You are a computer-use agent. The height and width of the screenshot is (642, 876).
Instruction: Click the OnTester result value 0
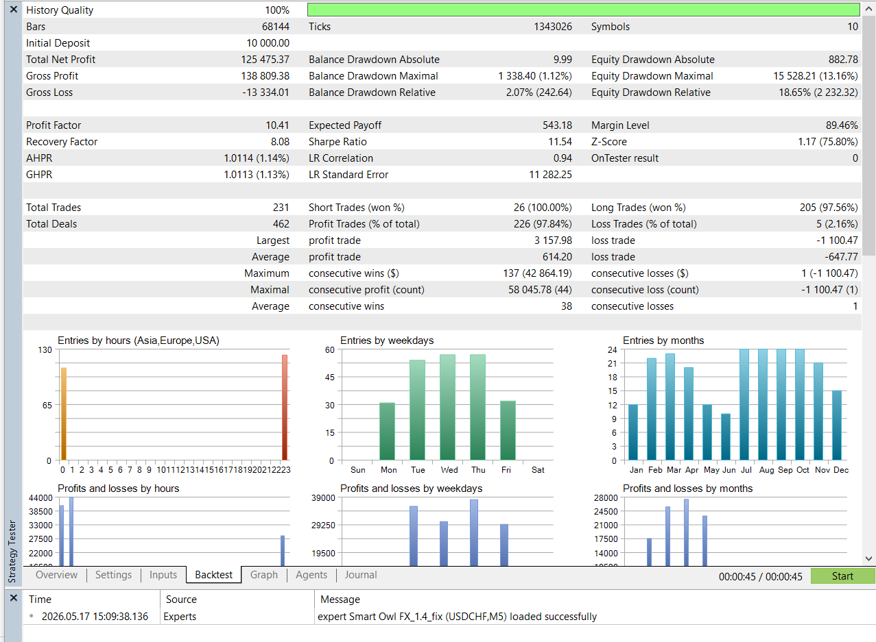point(855,158)
